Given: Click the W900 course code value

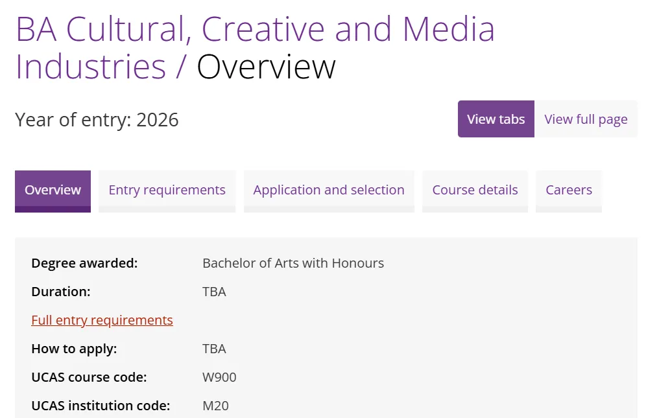Looking at the screenshot, I should click(219, 377).
